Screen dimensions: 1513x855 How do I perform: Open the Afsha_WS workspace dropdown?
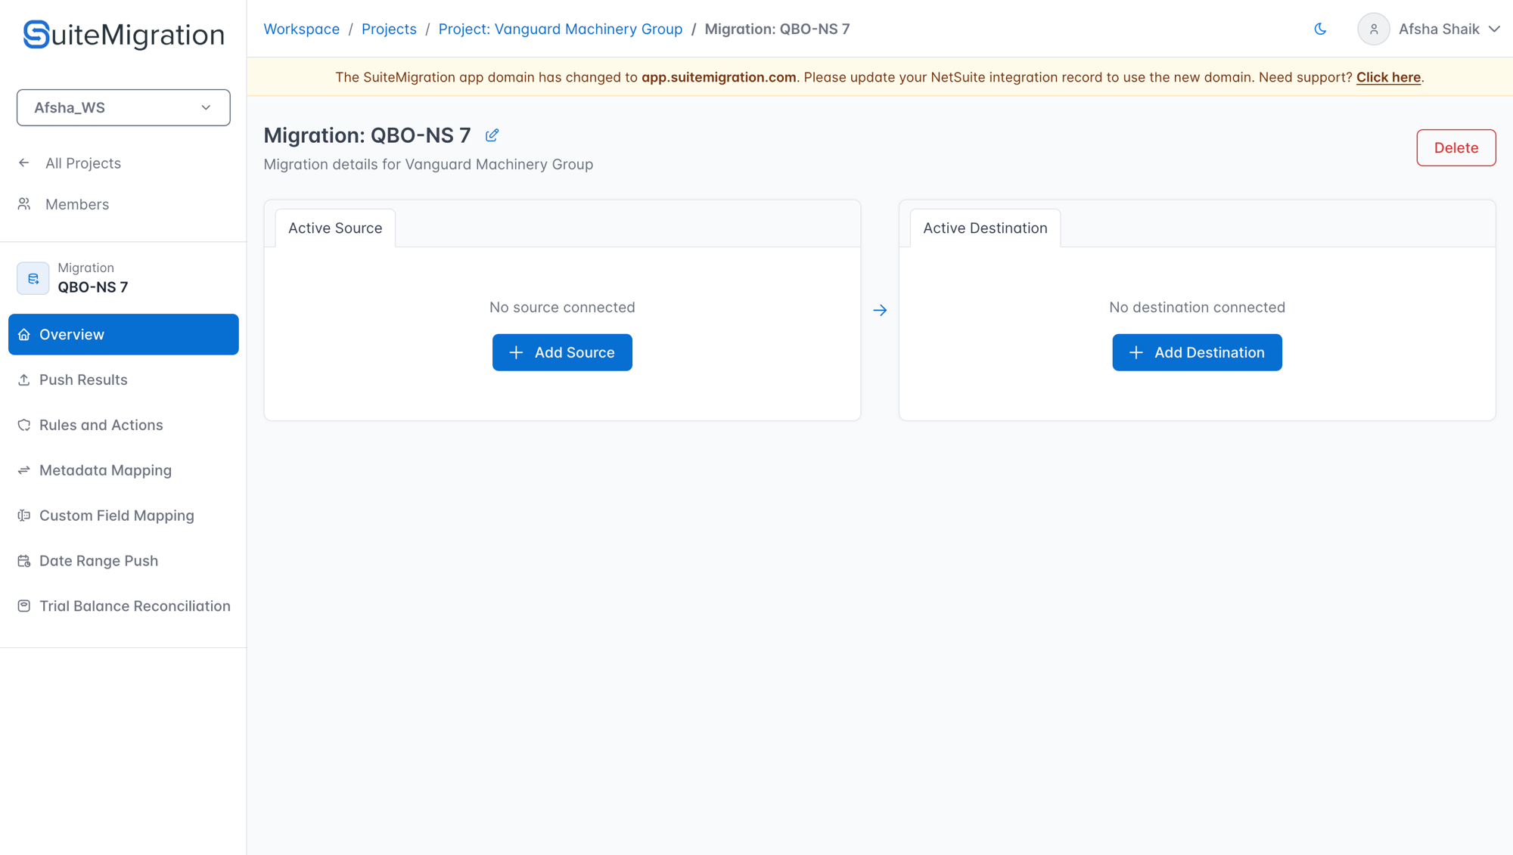pyautogui.click(x=123, y=107)
